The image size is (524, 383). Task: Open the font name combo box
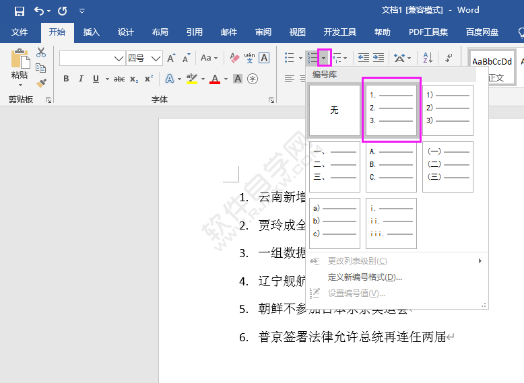[x=92, y=59]
